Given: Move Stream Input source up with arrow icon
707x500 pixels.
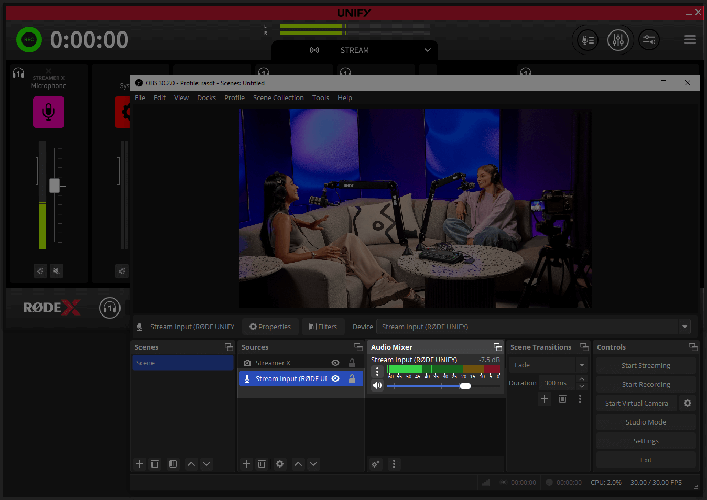Looking at the screenshot, I should coord(298,464).
